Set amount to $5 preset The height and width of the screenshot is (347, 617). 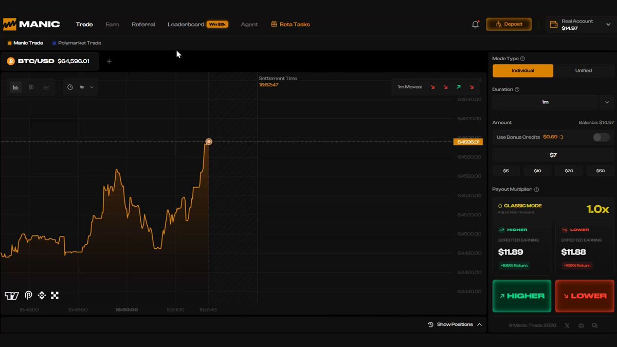point(506,171)
